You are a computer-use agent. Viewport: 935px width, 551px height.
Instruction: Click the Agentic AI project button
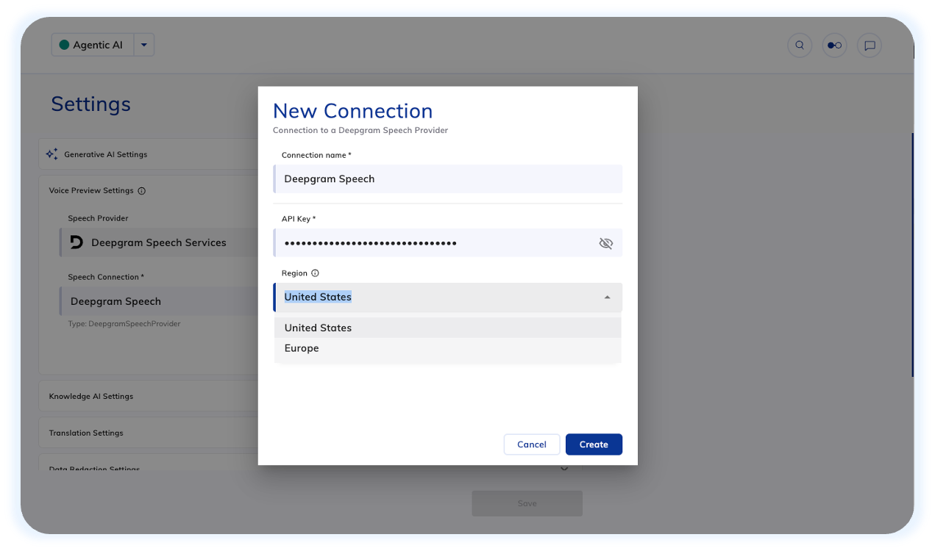[93, 45]
